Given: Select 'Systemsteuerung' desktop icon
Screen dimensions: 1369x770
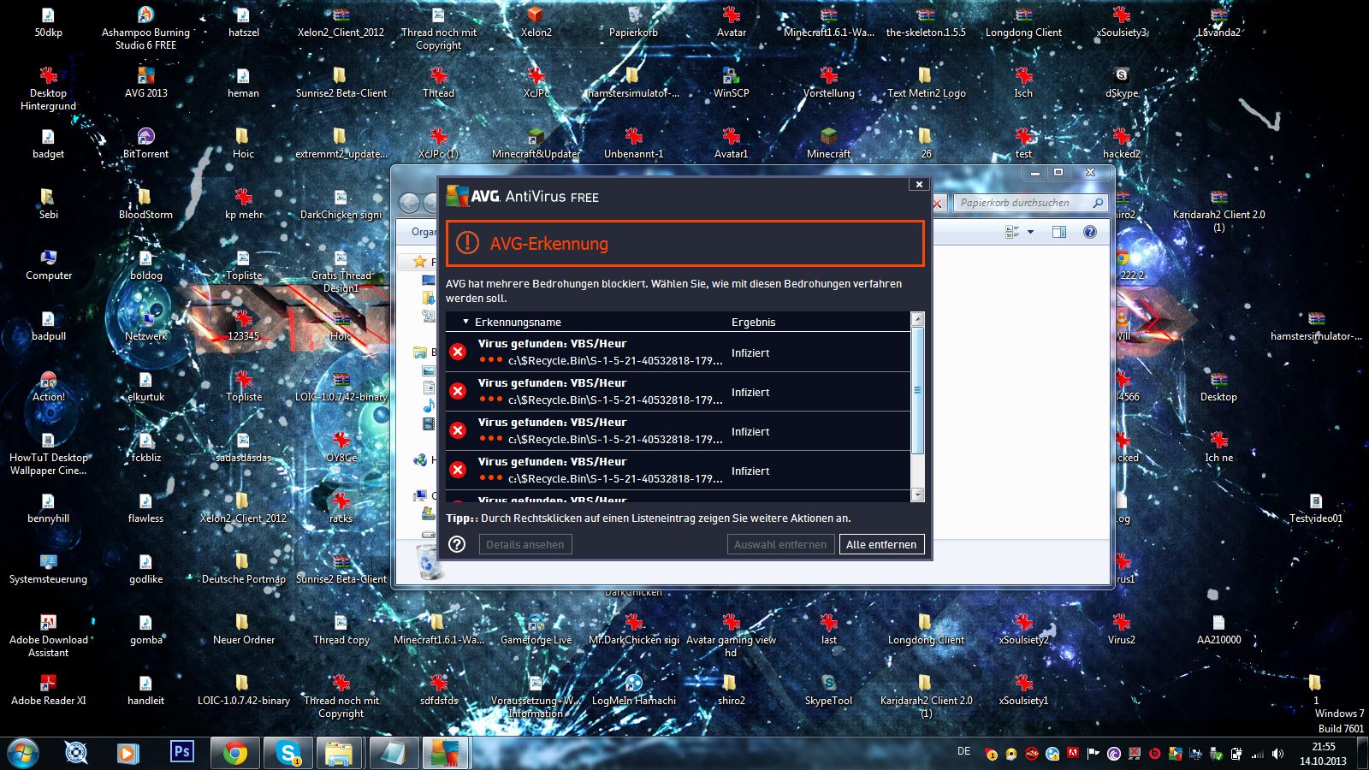Looking at the screenshot, I should coord(49,568).
